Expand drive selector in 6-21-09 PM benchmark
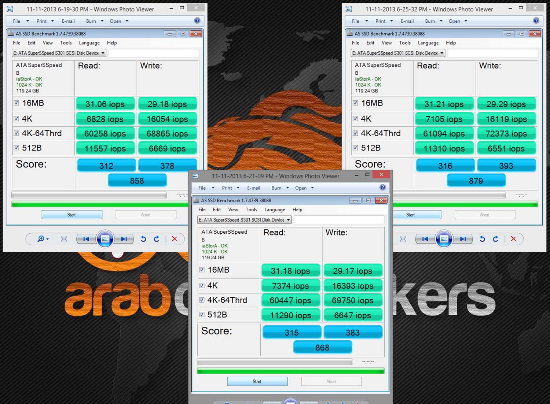Screen dimensions: 550x404 pos(289,220)
